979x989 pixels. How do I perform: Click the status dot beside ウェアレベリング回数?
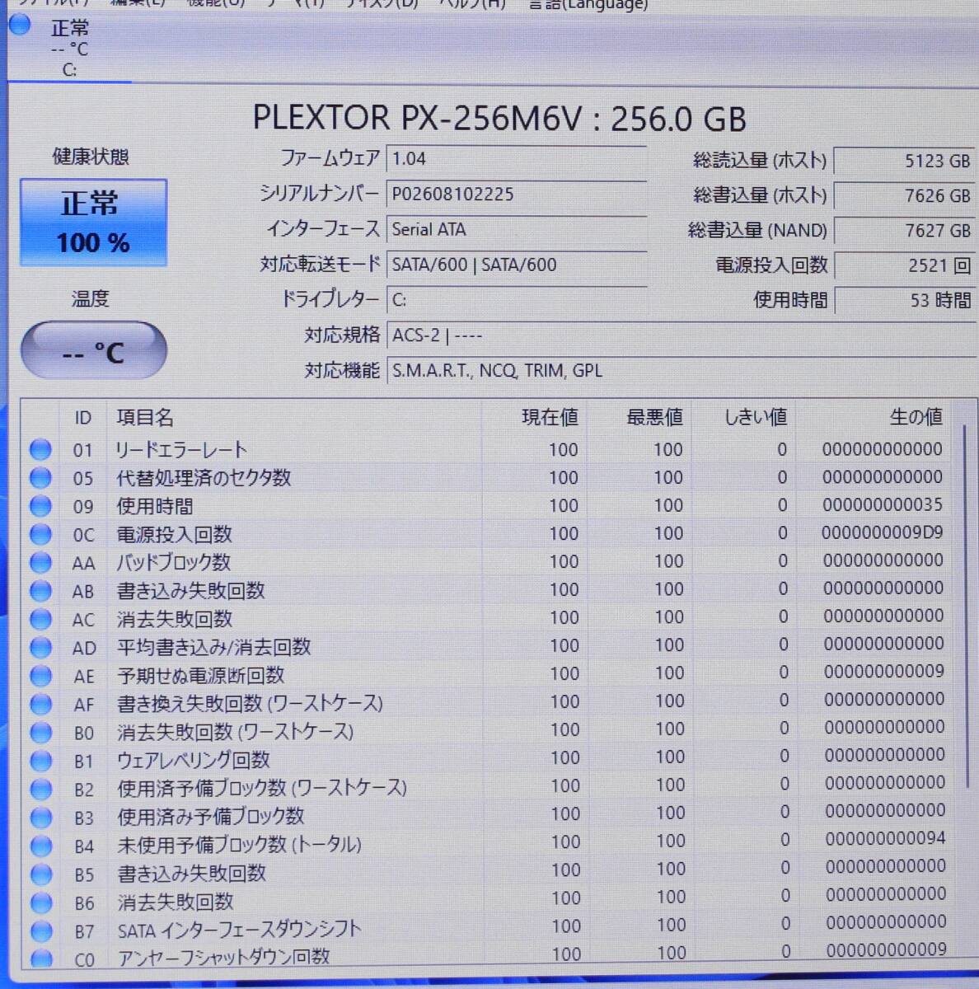[x=40, y=759]
